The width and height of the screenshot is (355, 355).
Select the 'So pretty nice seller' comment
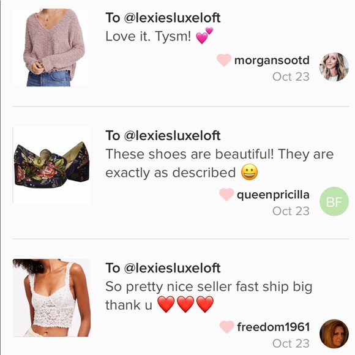tap(209, 296)
